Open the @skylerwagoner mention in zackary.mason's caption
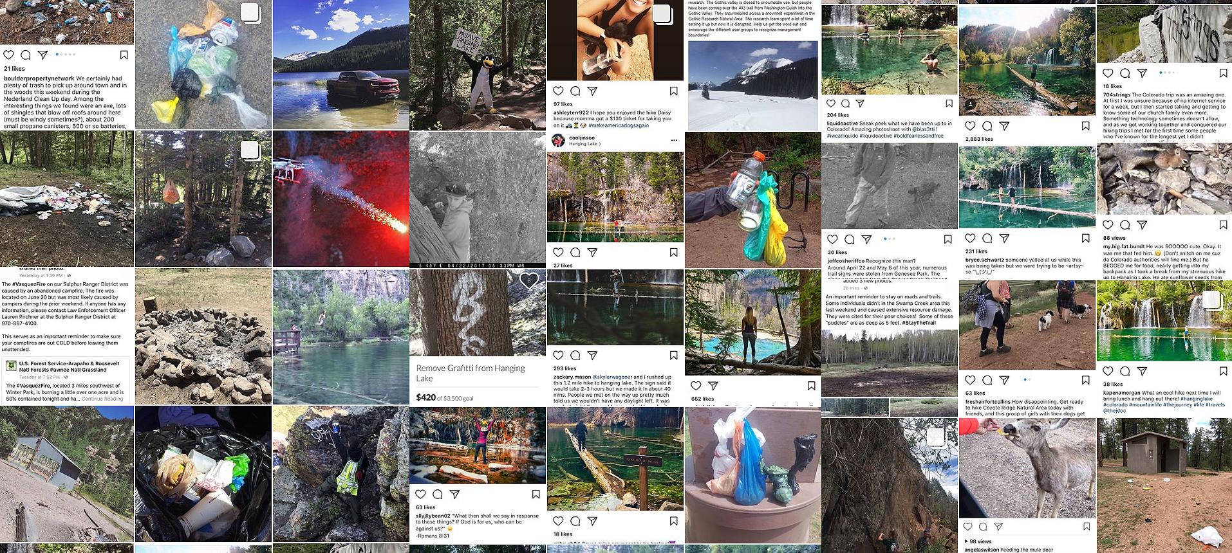 [612, 377]
